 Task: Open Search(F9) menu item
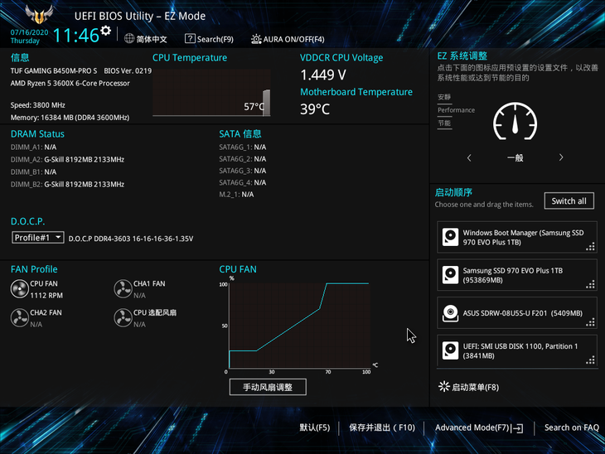click(215, 39)
